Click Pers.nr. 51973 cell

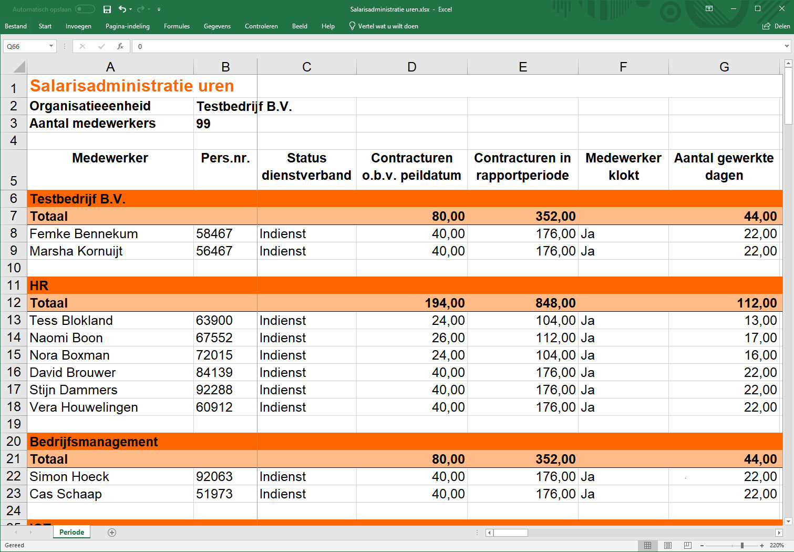(225, 494)
